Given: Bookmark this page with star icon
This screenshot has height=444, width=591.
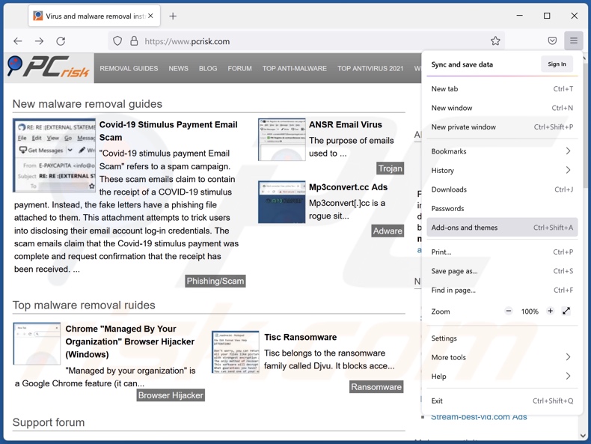Looking at the screenshot, I should click(495, 41).
